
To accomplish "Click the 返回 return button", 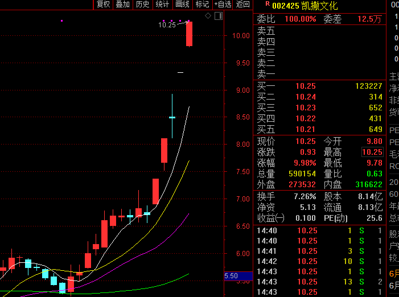I will tap(243, 5).
